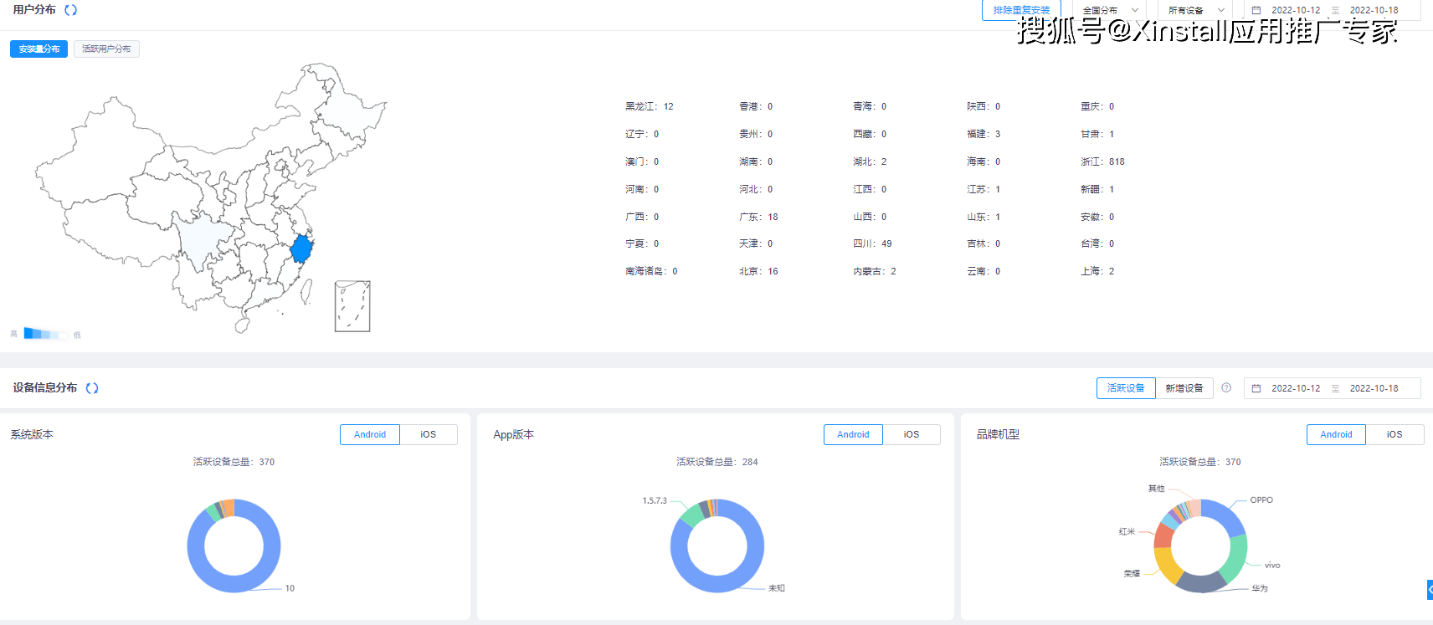Click the blue side panel arrow at right edge

1429,590
